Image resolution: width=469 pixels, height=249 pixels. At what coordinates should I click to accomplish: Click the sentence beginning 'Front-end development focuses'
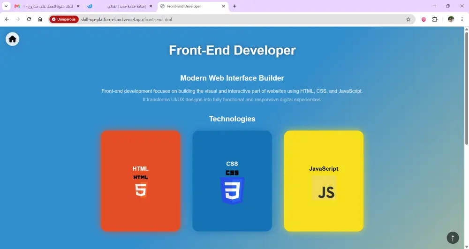pos(232,91)
